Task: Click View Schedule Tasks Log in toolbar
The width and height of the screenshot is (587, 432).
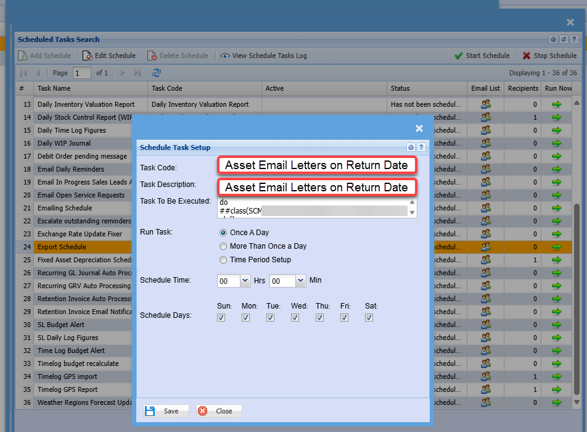Action: point(263,56)
